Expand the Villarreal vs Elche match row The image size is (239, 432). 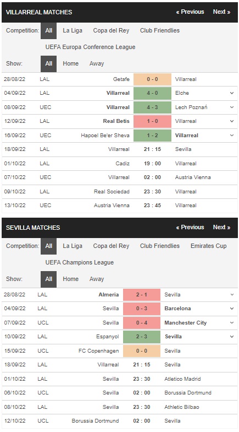232,93
